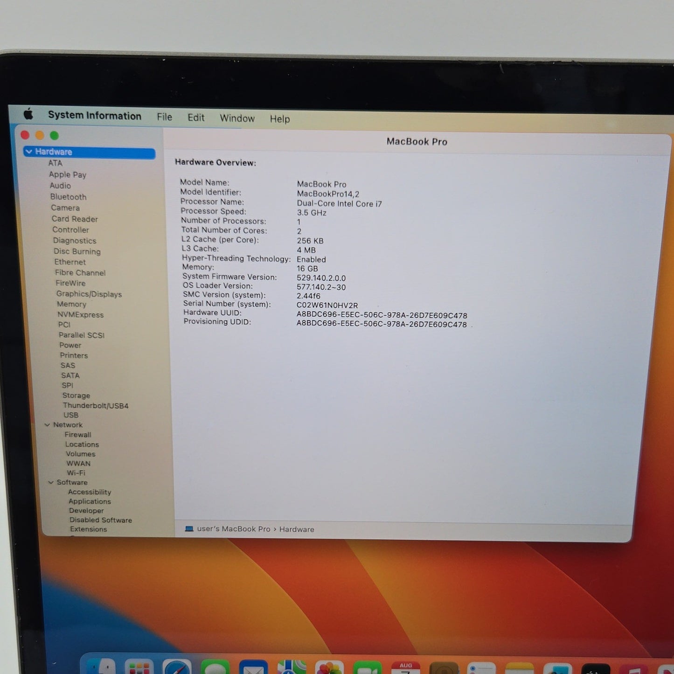Show FireWire information
The height and width of the screenshot is (674, 674).
[x=70, y=283]
